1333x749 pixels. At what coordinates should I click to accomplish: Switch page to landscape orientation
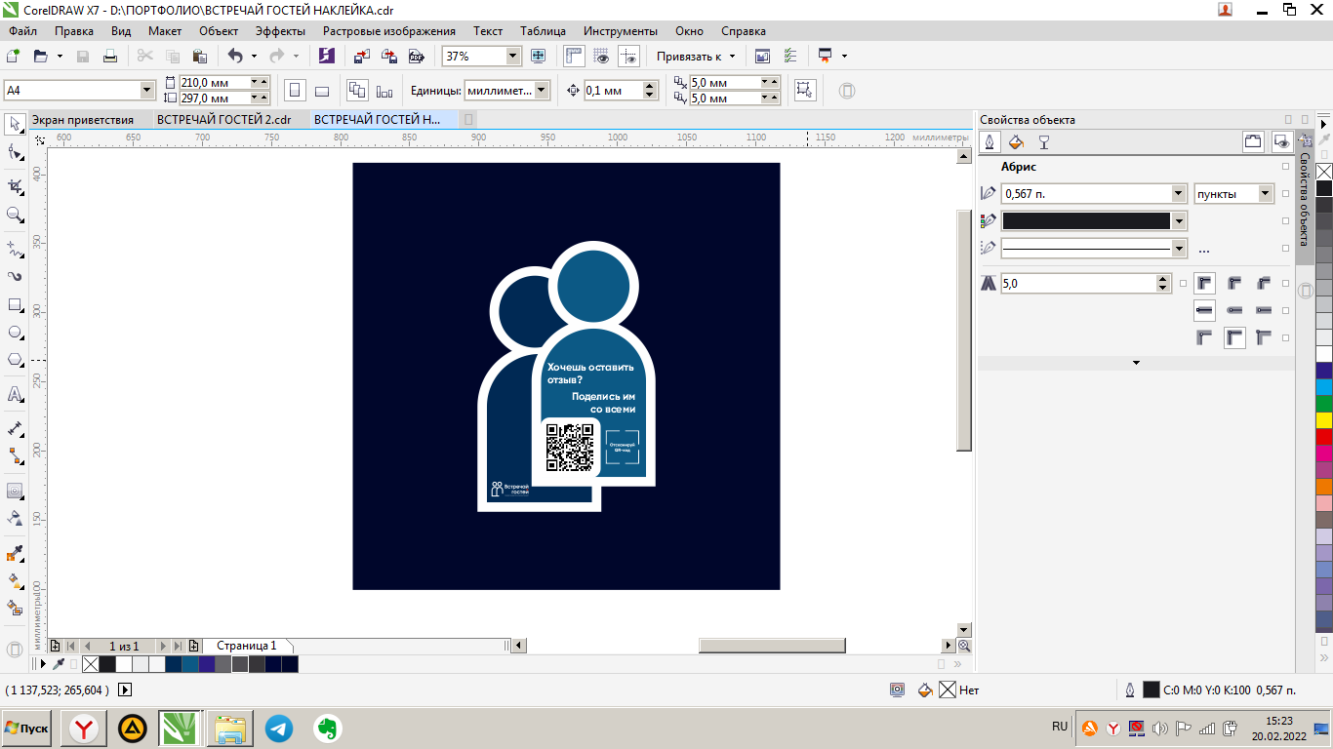(322, 91)
